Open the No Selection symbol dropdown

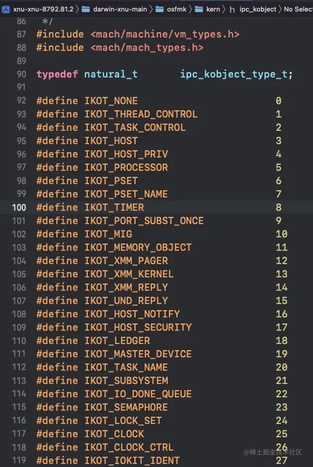tap(298, 9)
